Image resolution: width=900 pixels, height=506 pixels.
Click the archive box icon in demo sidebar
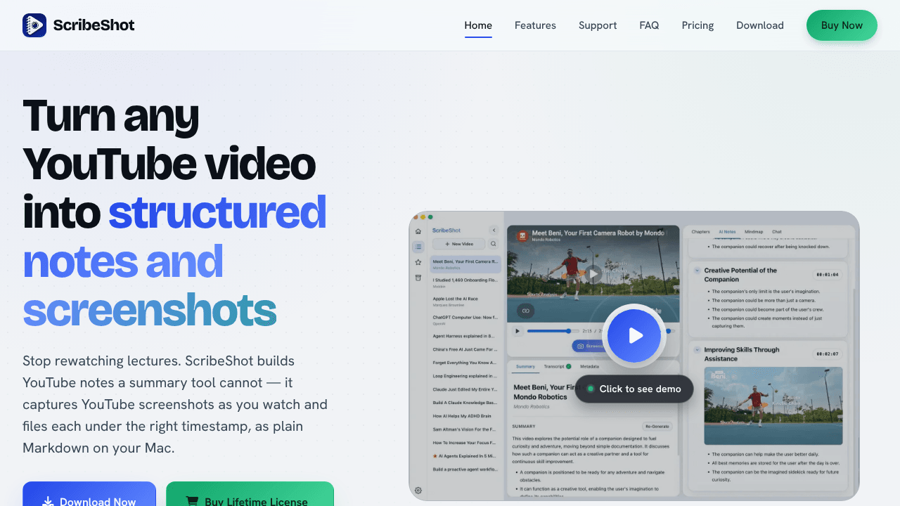coord(418,278)
